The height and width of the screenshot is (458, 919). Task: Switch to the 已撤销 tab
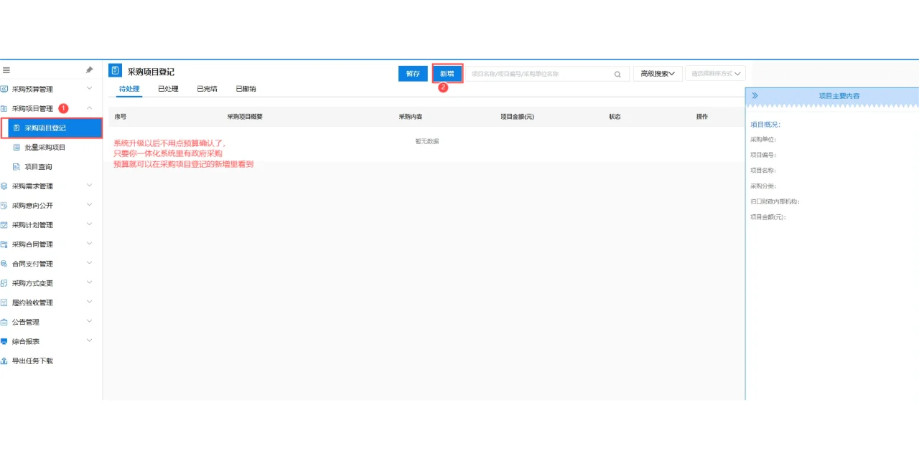[x=246, y=89]
